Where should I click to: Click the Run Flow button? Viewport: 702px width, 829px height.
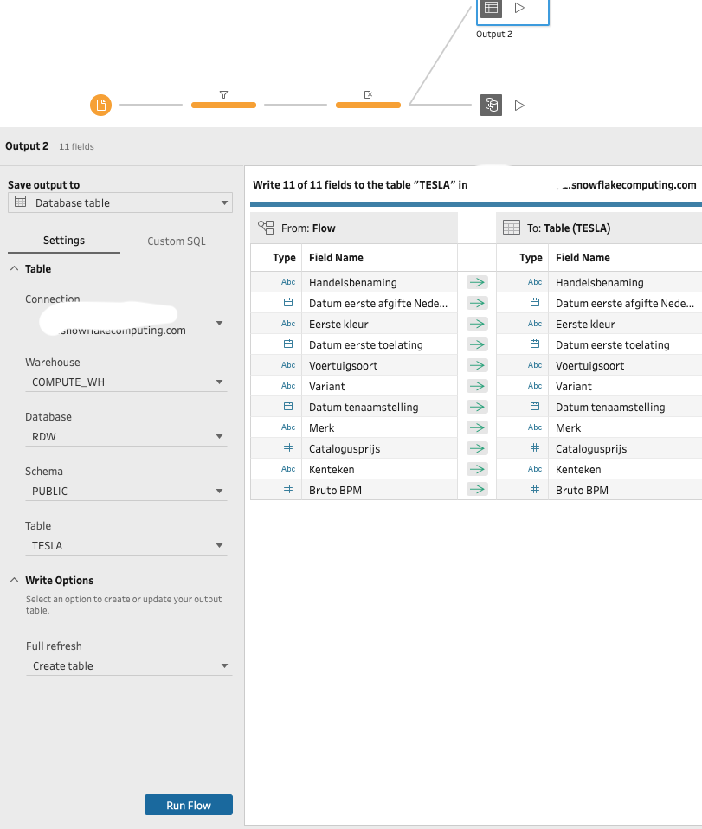[x=188, y=805]
